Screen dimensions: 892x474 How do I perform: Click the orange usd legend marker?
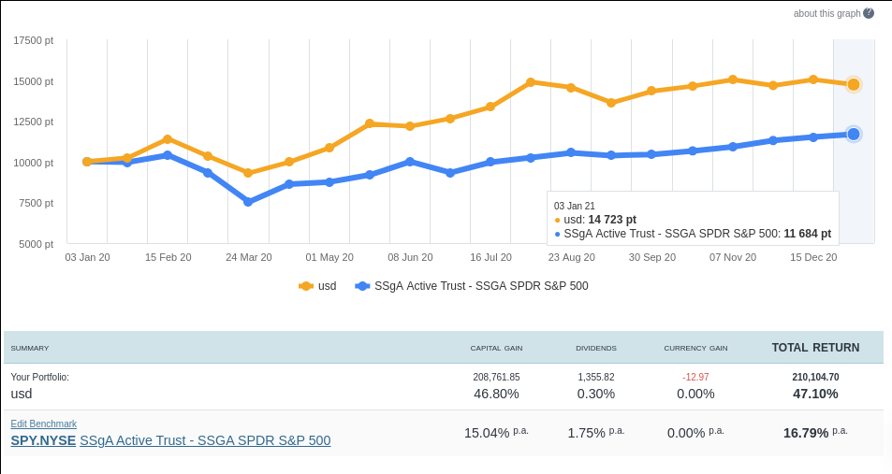pos(306,286)
